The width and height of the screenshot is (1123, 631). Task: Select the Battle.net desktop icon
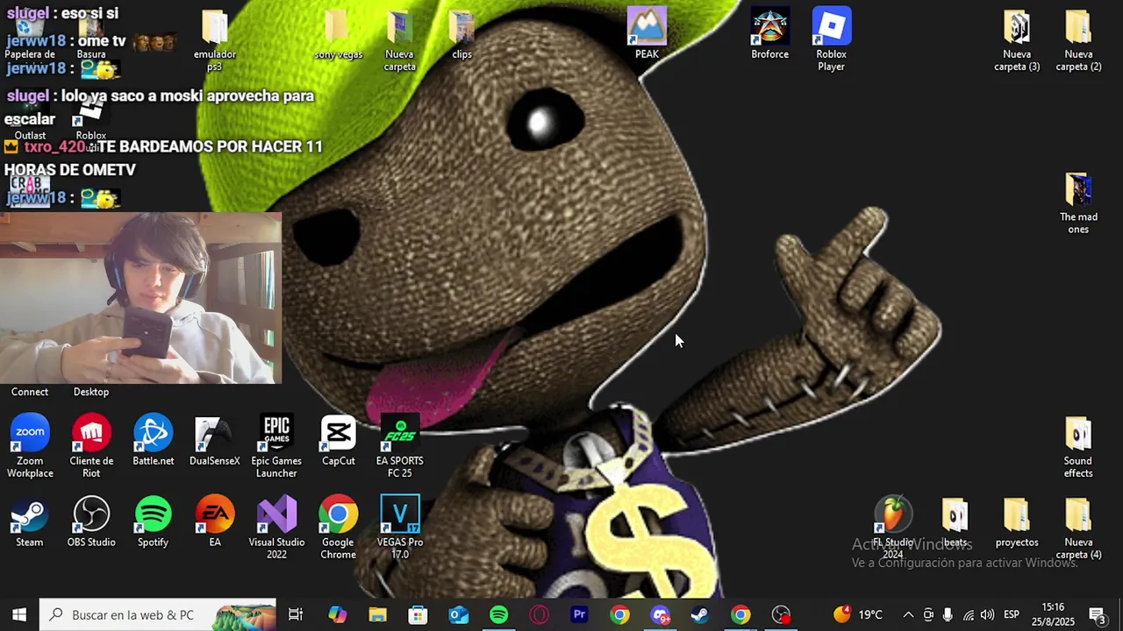coord(153,440)
